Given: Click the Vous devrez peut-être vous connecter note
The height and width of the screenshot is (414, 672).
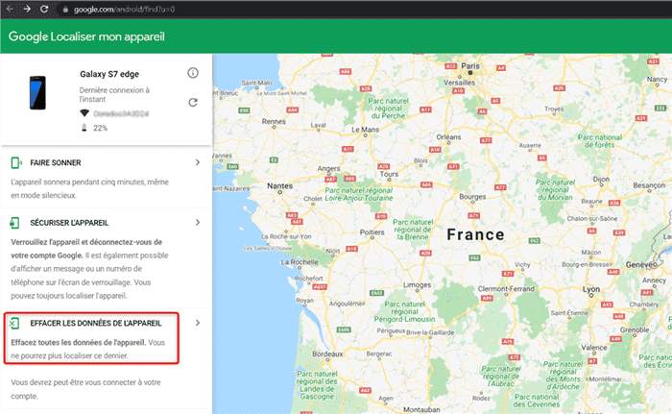Looking at the screenshot, I should coord(85,389).
